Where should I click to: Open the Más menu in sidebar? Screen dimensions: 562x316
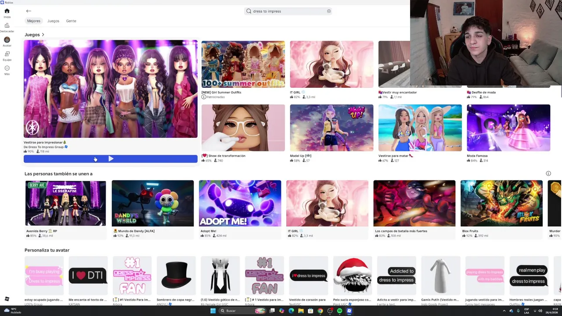click(7, 70)
